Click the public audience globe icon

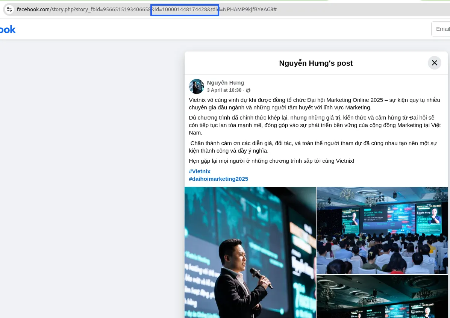pyautogui.click(x=248, y=90)
